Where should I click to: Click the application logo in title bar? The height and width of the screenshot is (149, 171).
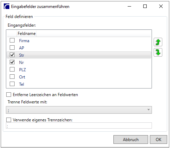(7, 6)
